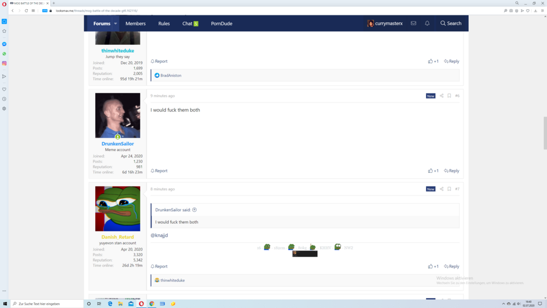Image resolution: width=547 pixels, height=308 pixels.
Task: Open My Flow arrow in the sidebar
Action: point(4,77)
